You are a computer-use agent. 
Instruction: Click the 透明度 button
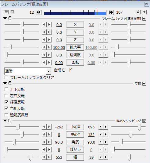[x=75, y=55]
